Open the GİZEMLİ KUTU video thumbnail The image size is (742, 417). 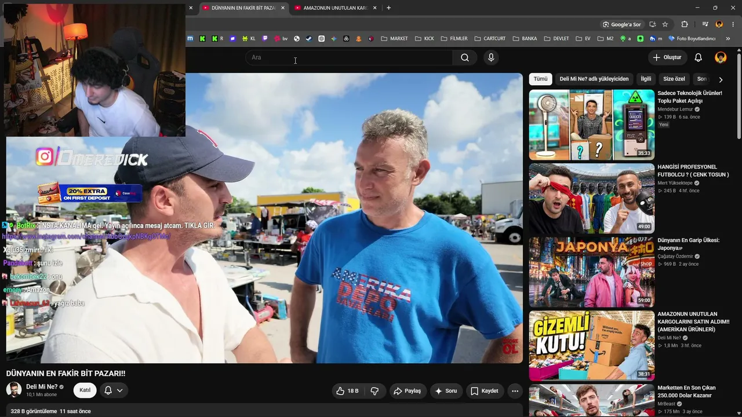(x=592, y=346)
